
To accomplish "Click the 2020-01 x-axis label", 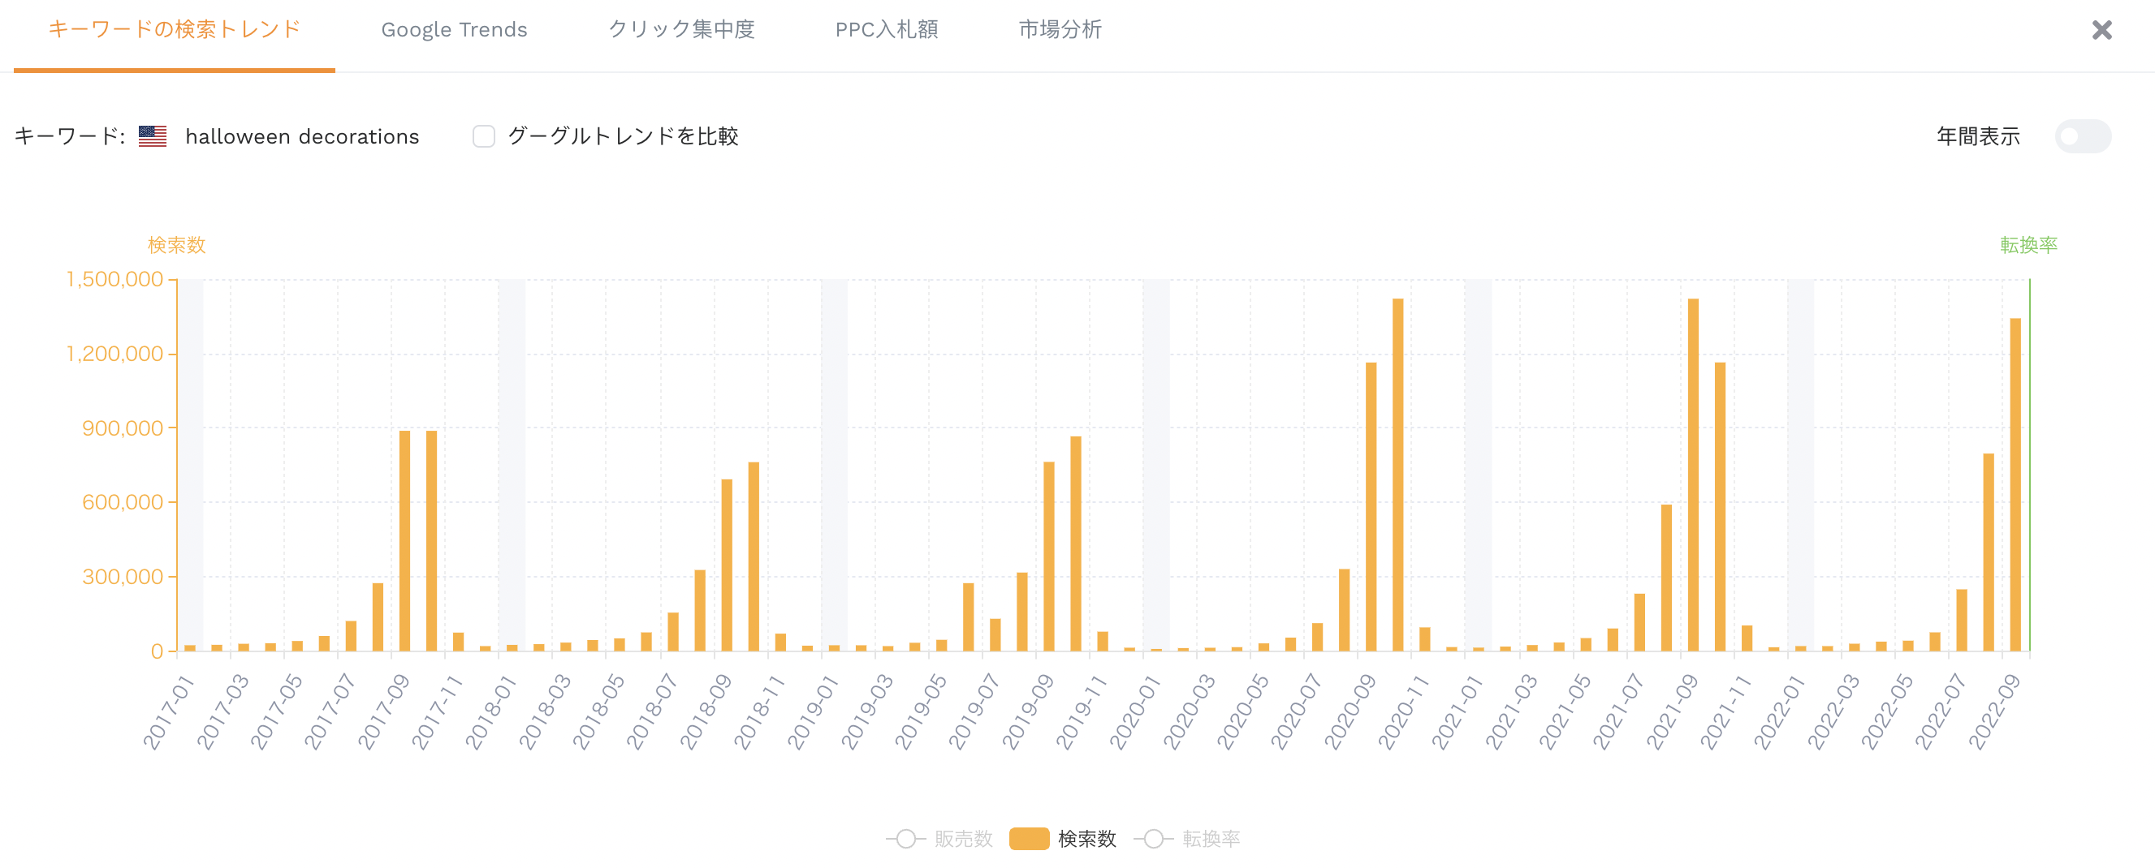I will (x=1136, y=711).
